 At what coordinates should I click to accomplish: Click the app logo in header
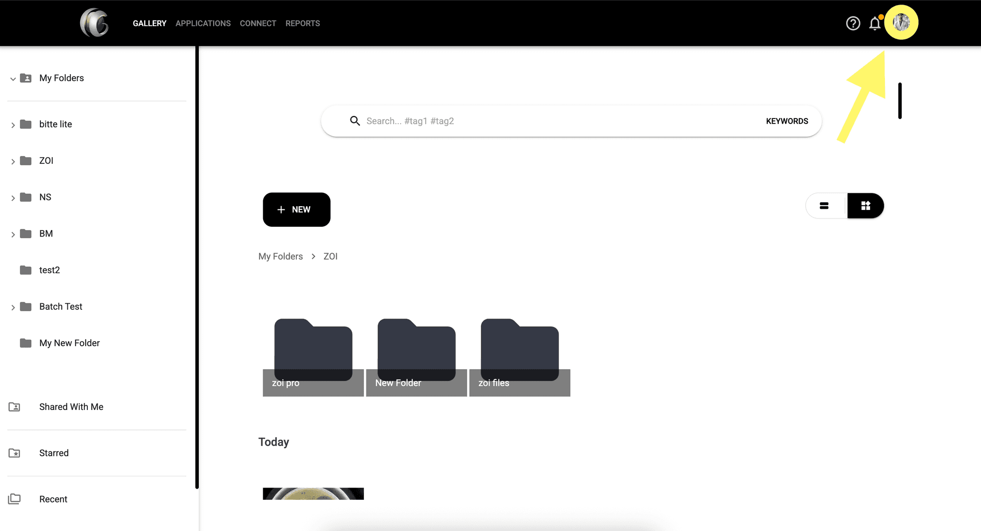tap(95, 23)
